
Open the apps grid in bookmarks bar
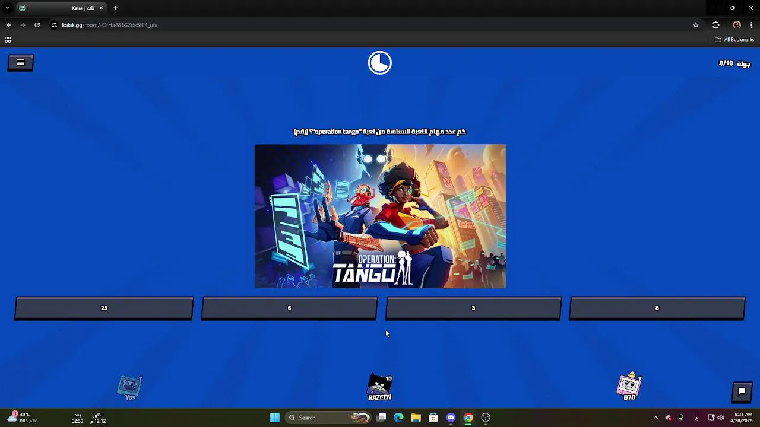point(8,40)
